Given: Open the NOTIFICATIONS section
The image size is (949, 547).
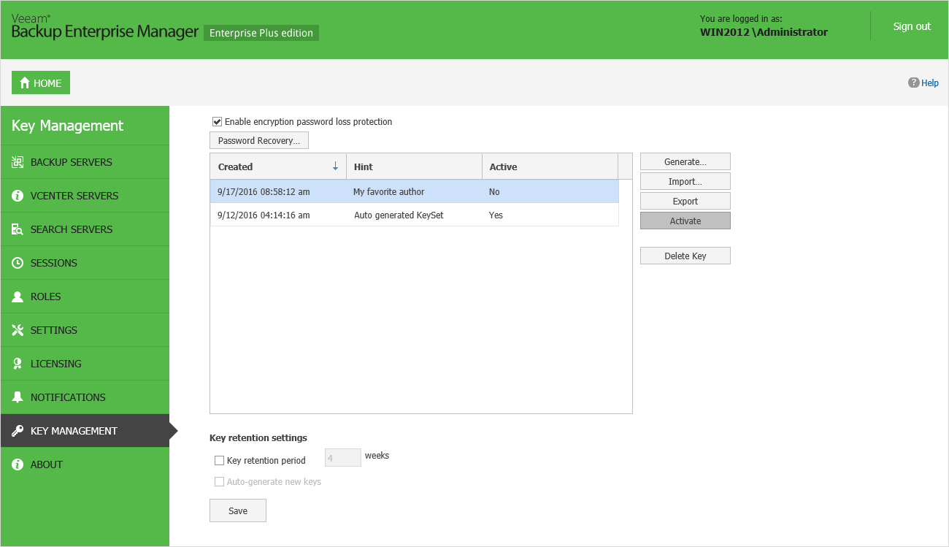Looking at the screenshot, I should pyautogui.click(x=85, y=397).
